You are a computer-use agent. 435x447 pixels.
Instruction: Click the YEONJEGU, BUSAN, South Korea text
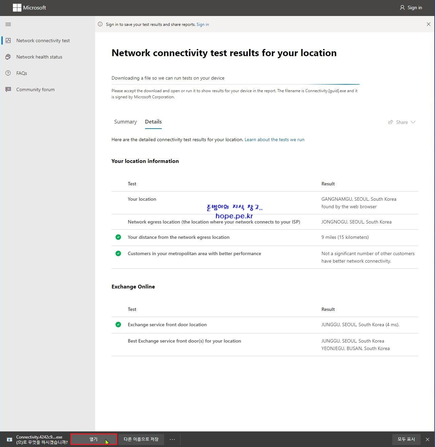click(355, 348)
